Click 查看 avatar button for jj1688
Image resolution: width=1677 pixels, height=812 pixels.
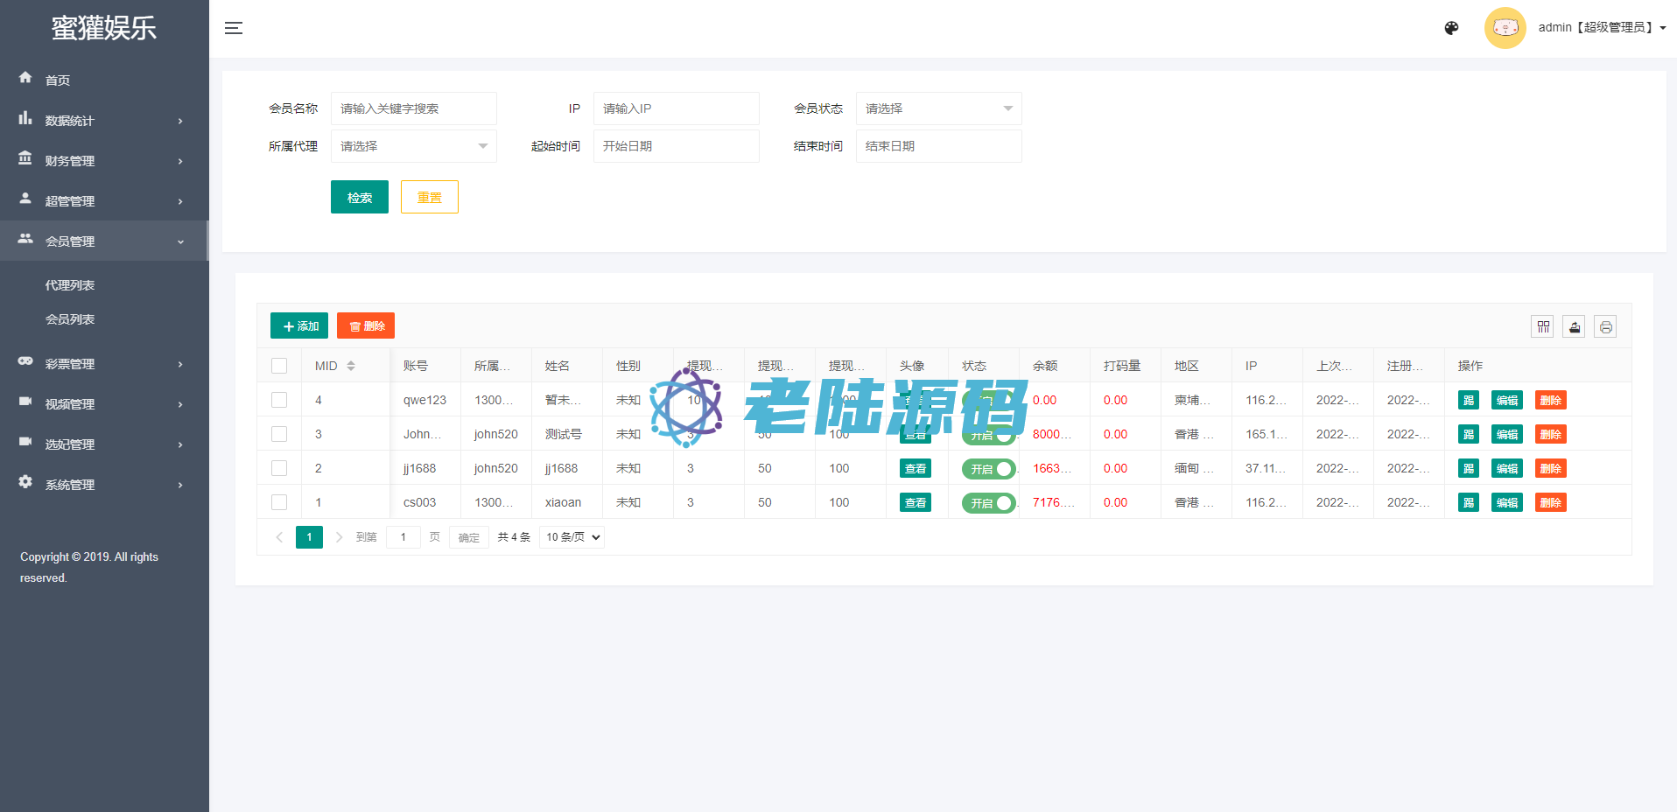pyautogui.click(x=916, y=468)
